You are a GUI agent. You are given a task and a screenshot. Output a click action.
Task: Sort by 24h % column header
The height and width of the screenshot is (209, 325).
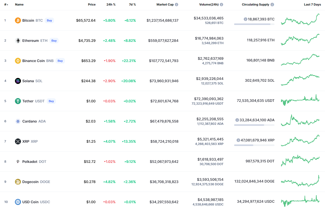(x=111, y=5)
